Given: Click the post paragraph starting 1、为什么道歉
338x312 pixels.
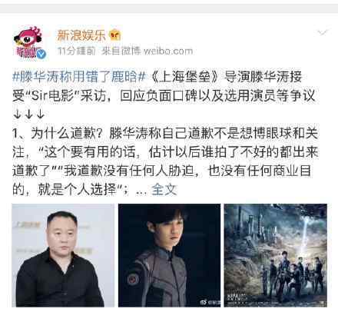Looking at the screenshot, I should pos(165,161).
